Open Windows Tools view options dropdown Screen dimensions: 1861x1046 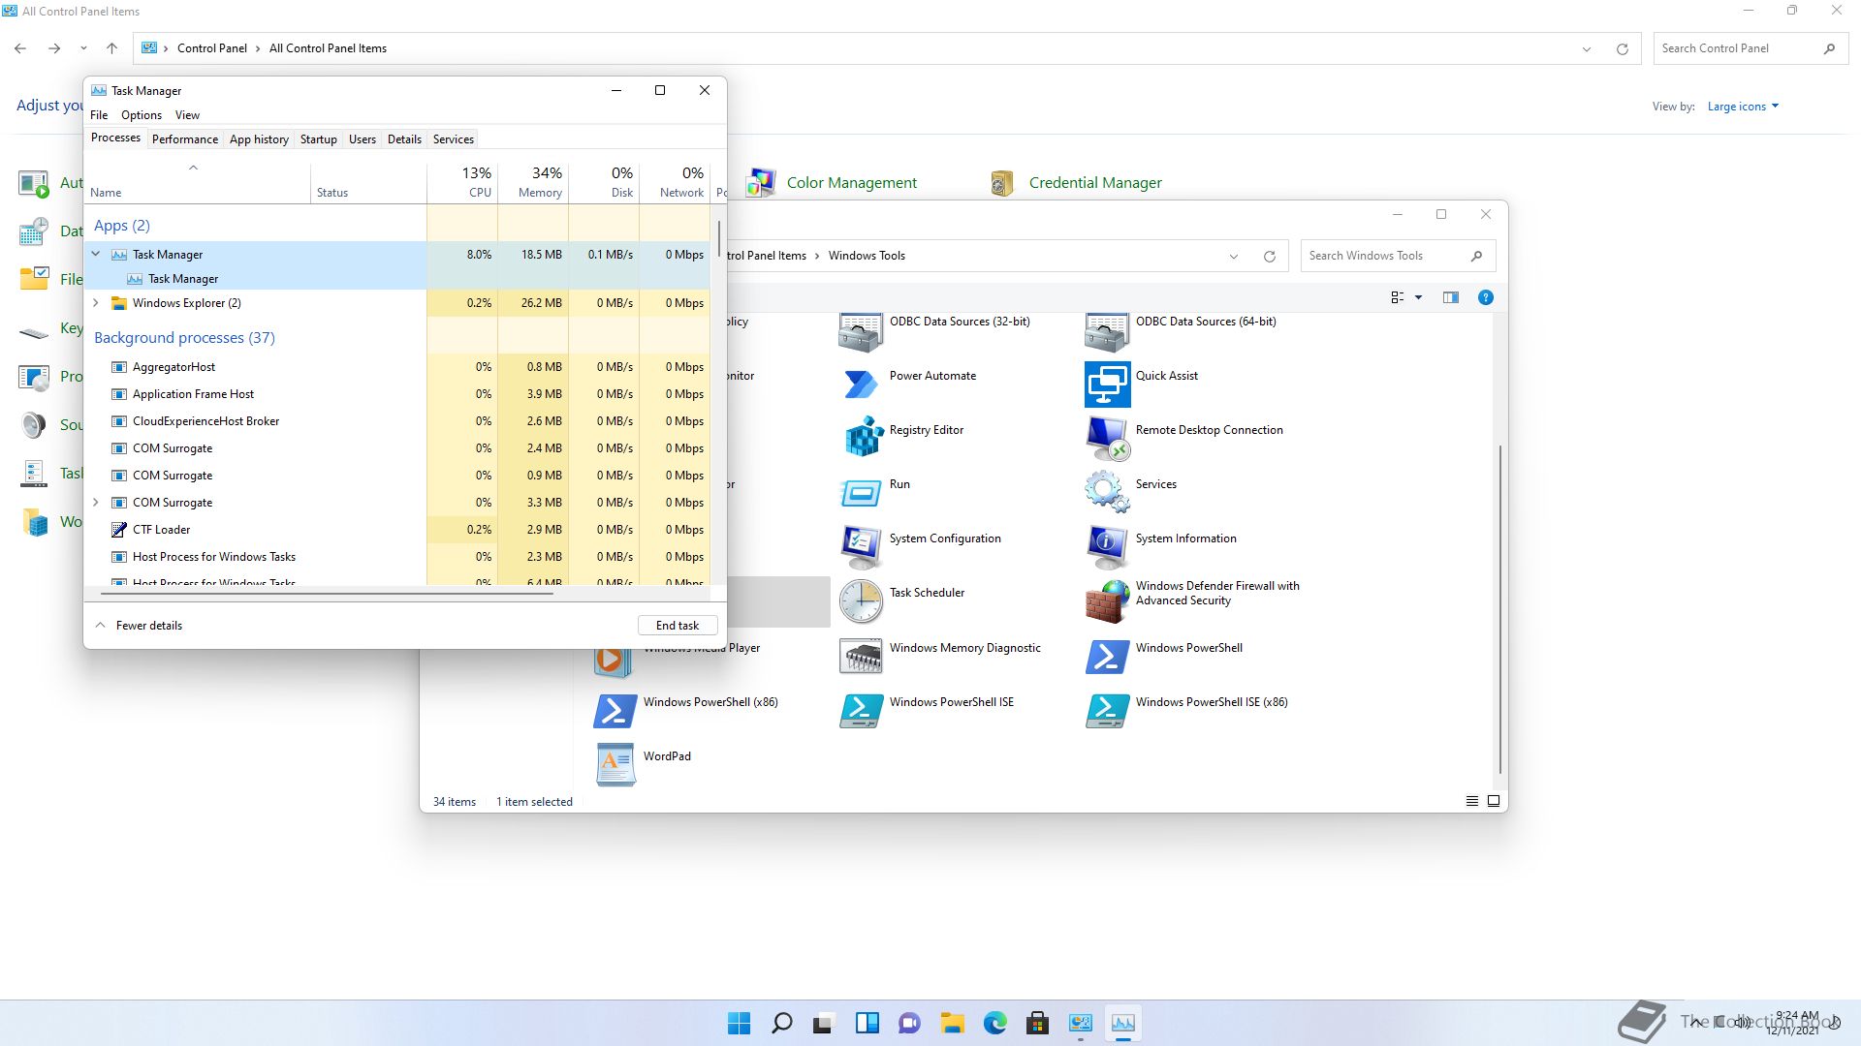click(x=1418, y=297)
